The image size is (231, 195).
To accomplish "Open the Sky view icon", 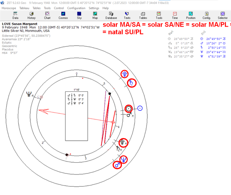I will tap(79, 15).
